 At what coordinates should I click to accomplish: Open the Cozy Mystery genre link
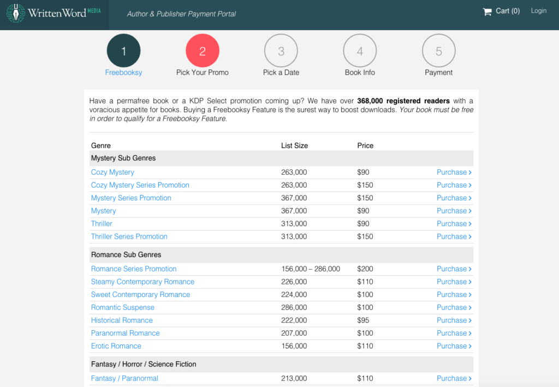click(112, 172)
